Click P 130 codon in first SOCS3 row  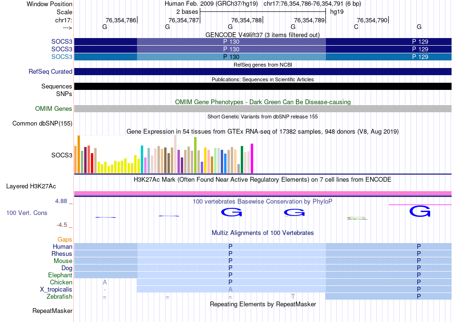click(231, 41)
